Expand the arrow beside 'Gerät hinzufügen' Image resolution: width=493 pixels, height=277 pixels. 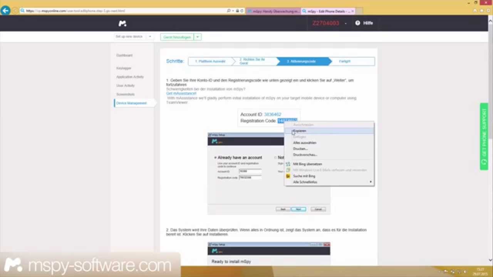tap(198, 37)
